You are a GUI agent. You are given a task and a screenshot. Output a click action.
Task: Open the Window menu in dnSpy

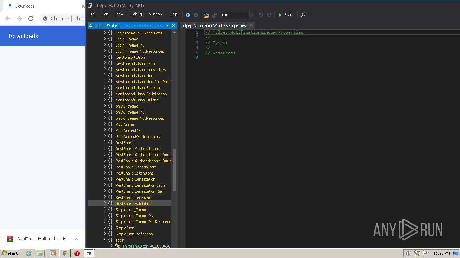pyautogui.click(x=156, y=14)
